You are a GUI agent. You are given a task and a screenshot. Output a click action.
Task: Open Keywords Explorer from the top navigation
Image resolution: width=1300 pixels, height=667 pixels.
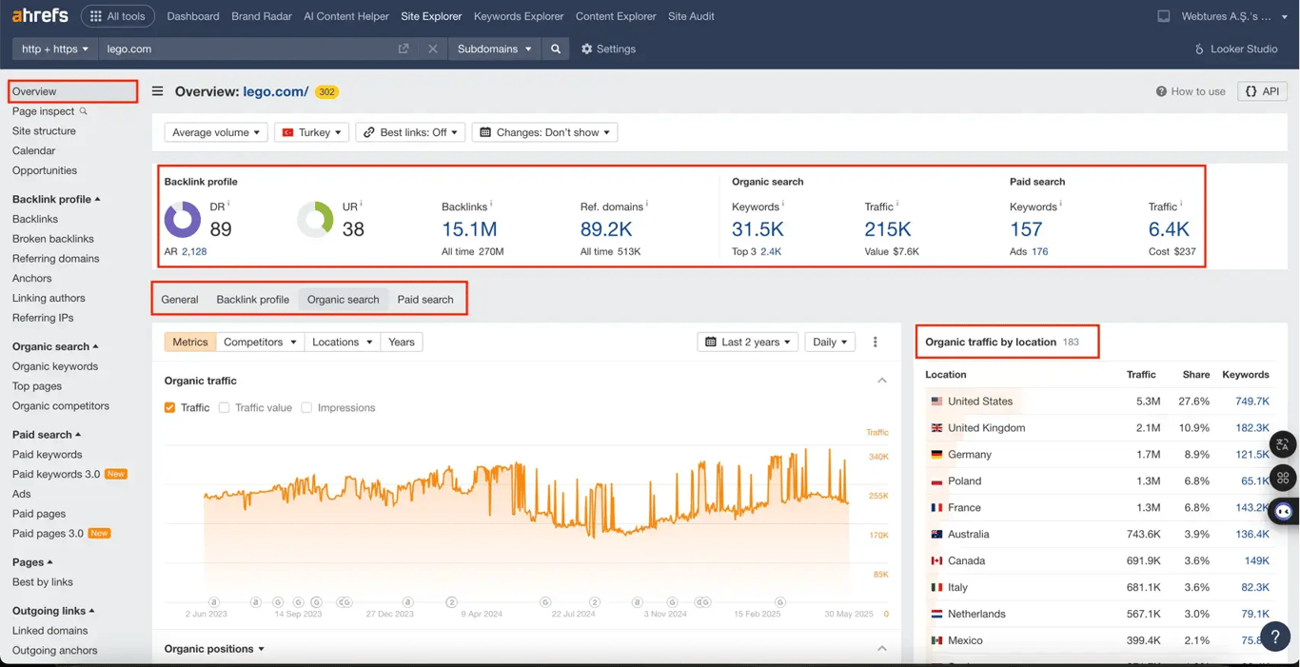pyautogui.click(x=518, y=16)
